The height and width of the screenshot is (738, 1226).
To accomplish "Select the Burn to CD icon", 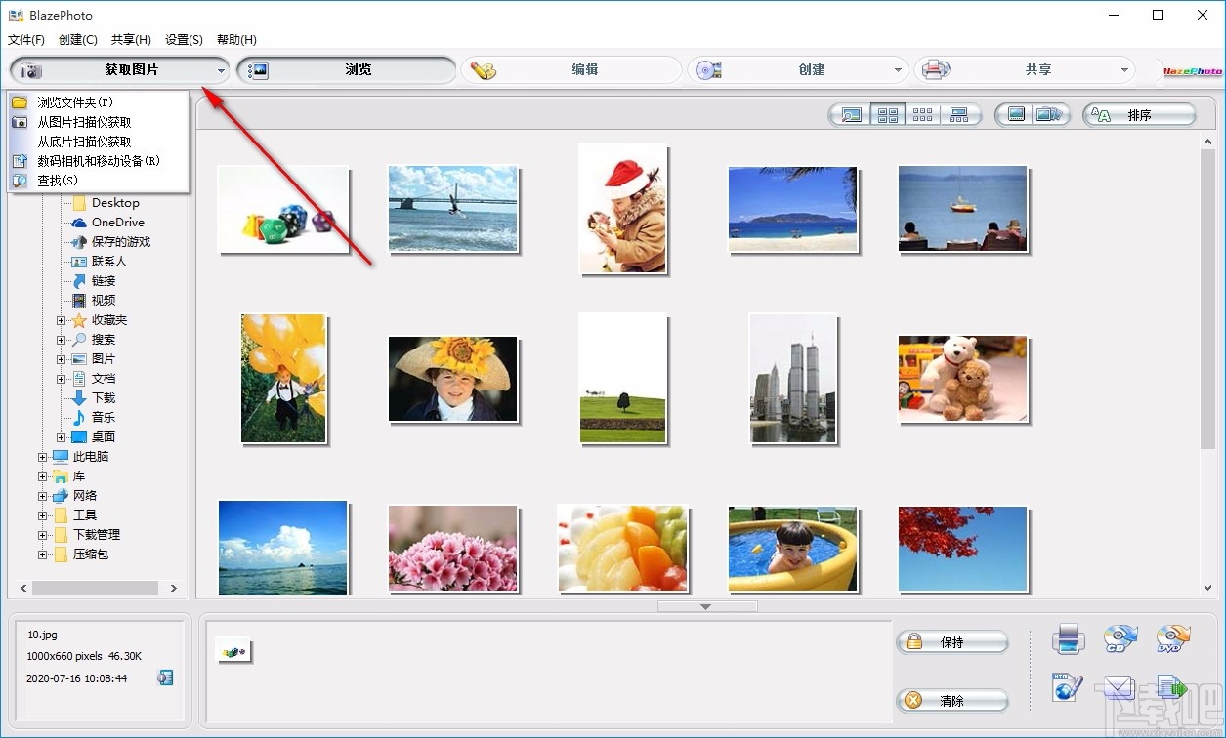I will (x=1120, y=636).
